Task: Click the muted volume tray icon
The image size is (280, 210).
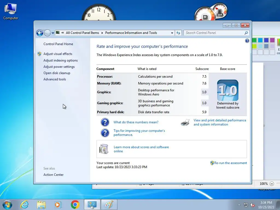Action: pos(252,205)
